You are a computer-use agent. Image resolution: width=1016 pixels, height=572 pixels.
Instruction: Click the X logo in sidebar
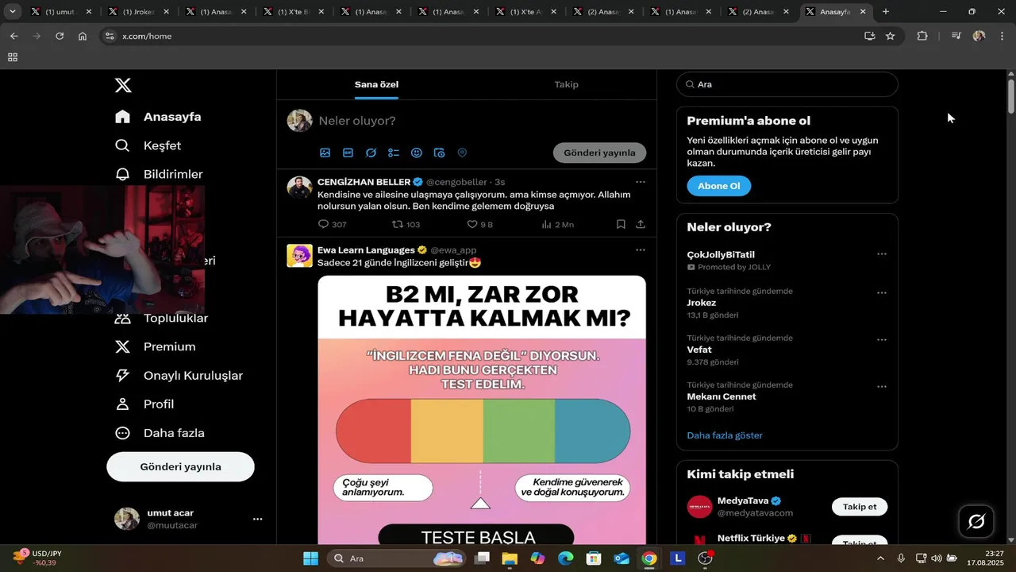click(x=123, y=85)
